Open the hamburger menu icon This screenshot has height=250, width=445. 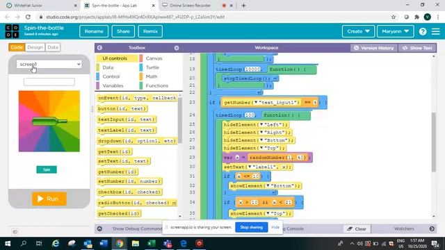point(436,31)
